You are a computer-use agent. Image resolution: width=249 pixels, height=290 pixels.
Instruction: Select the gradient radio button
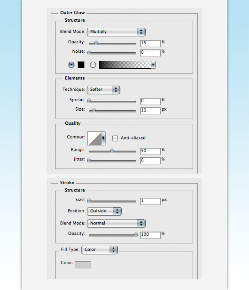pyautogui.click(x=93, y=65)
